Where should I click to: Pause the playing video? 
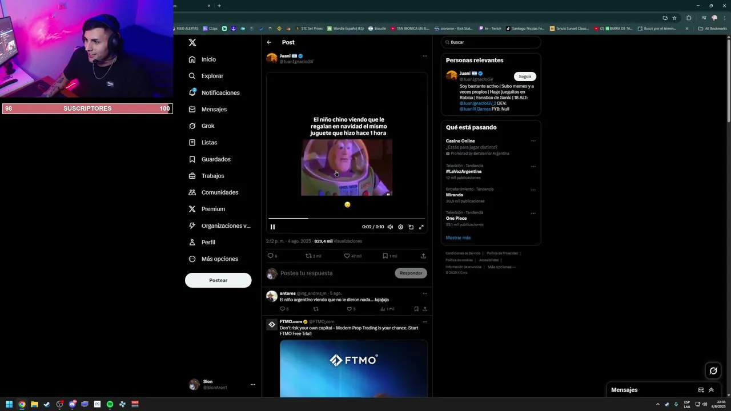coord(272,227)
